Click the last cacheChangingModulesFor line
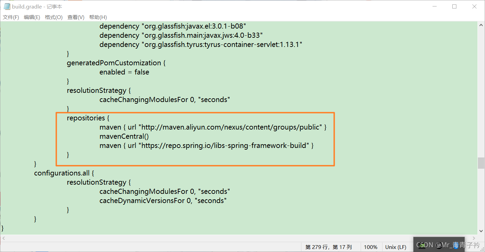Image resolution: width=485 pixels, height=252 pixels. point(165,191)
